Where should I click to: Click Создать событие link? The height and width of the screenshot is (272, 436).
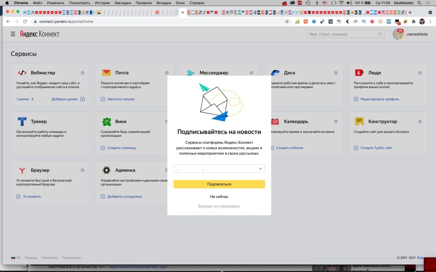click(286, 148)
